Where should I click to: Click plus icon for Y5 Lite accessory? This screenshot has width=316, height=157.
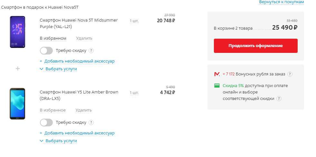pyautogui.click(x=41, y=133)
